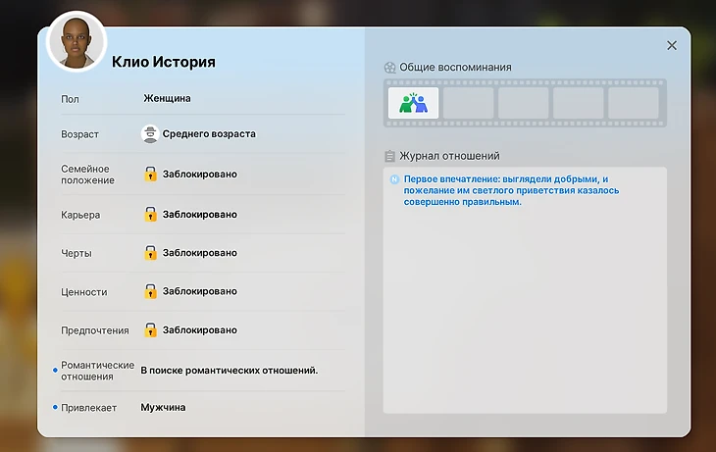Click the lock icon beside Семейное положение
This screenshot has width=716, height=452.
click(x=150, y=175)
